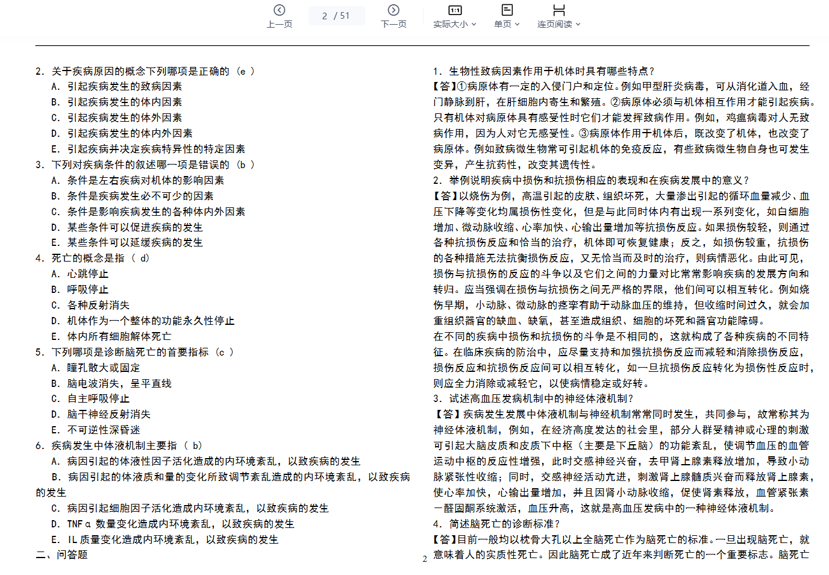Viewport: 829px width, 575px height.
Task: Click the page number field showing 2
Action: click(325, 16)
